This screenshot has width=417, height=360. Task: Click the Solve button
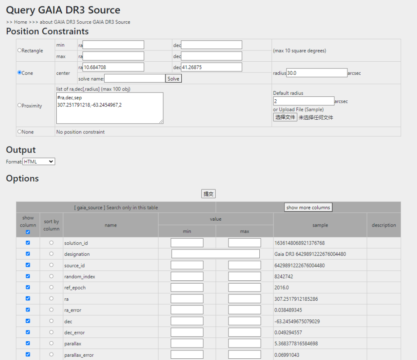(x=173, y=78)
